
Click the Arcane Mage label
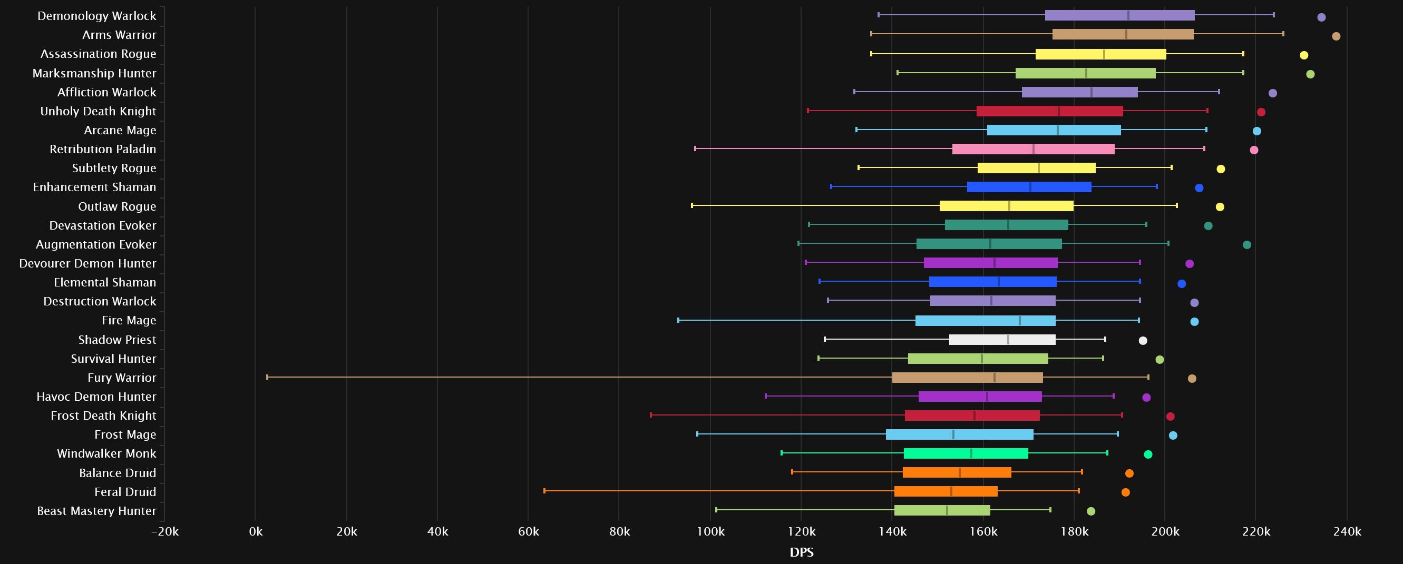(120, 130)
